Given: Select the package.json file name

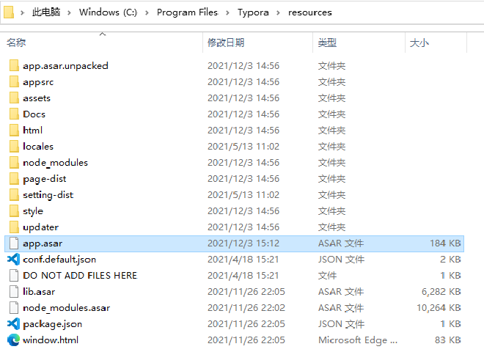Looking at the screenshot, I should coord(53,324).
